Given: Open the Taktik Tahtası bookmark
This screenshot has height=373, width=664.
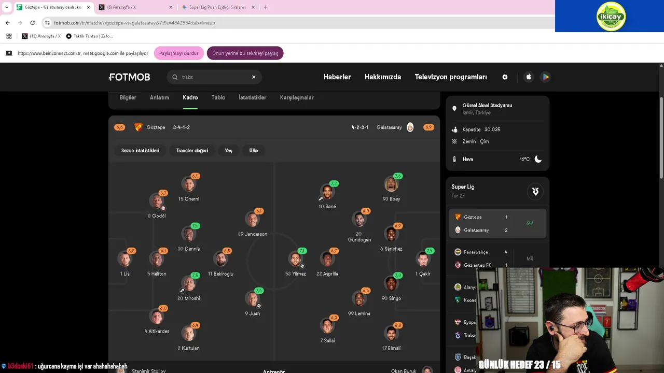Looking at the screenshot, I should tap(89, 36).
